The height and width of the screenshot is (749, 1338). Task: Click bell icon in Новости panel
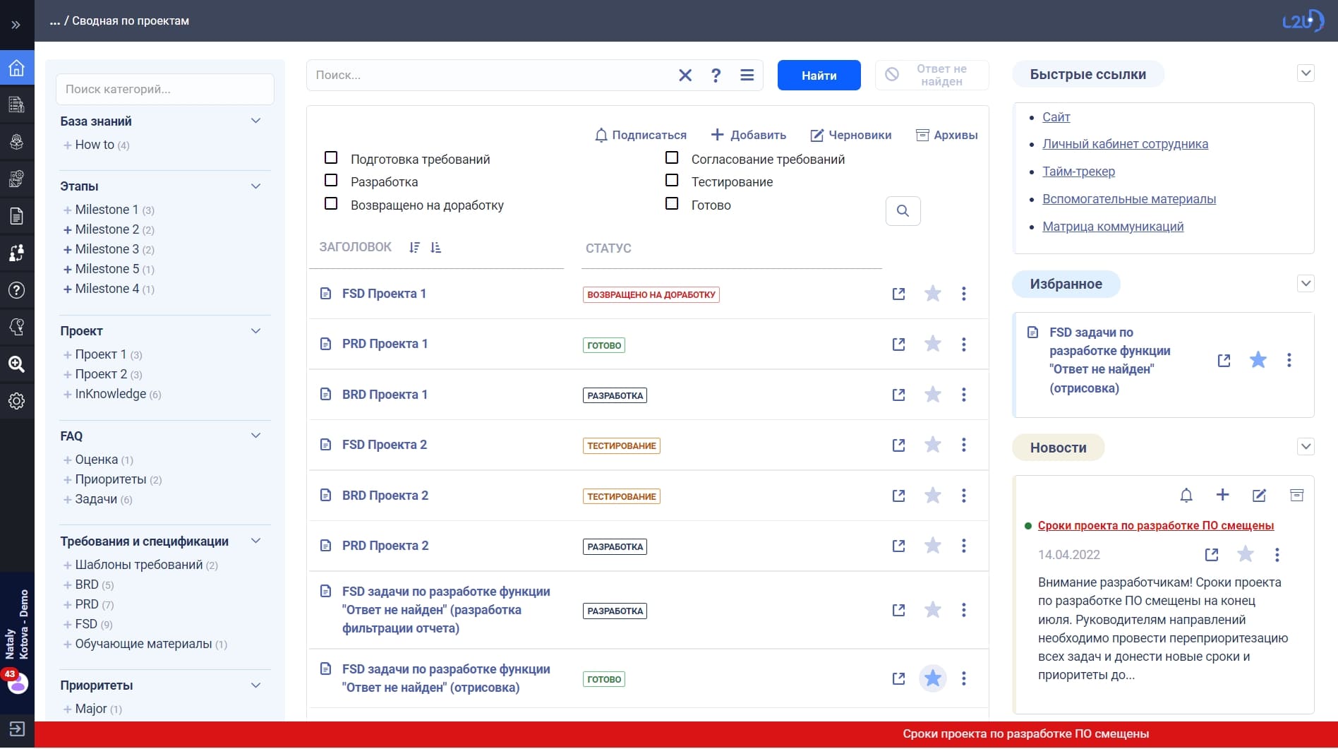point(1186,496)
